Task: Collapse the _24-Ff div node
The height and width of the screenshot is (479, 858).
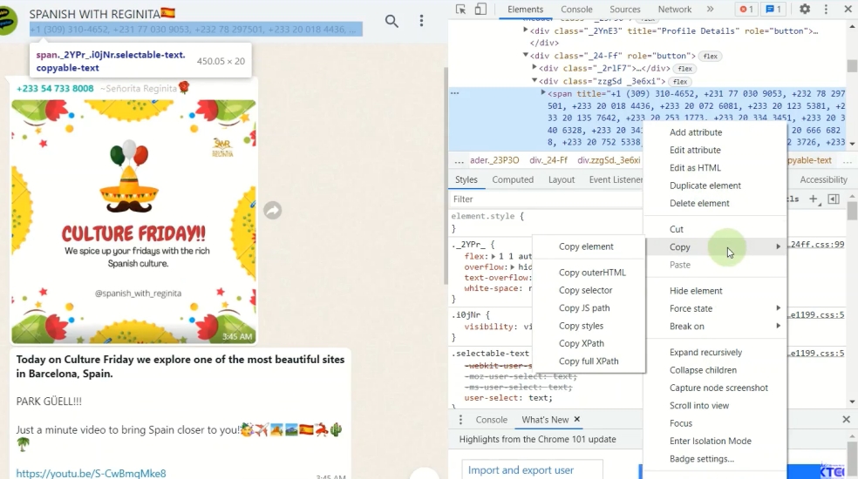Action: pyautogui.click(x=525, y=55)
